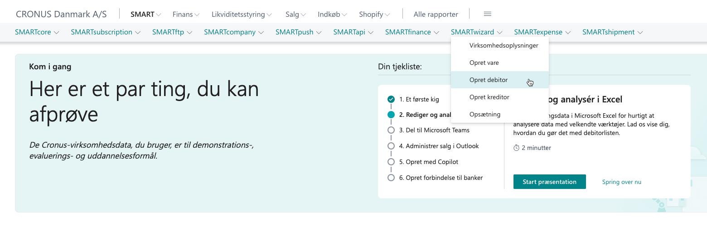The image size is (707, 227).
Task: Expand the Salg navigation dropdown
Action: point(295,14)
